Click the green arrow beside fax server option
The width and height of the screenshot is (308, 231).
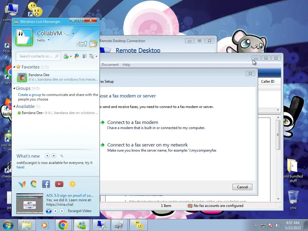(x=103, y=145)
